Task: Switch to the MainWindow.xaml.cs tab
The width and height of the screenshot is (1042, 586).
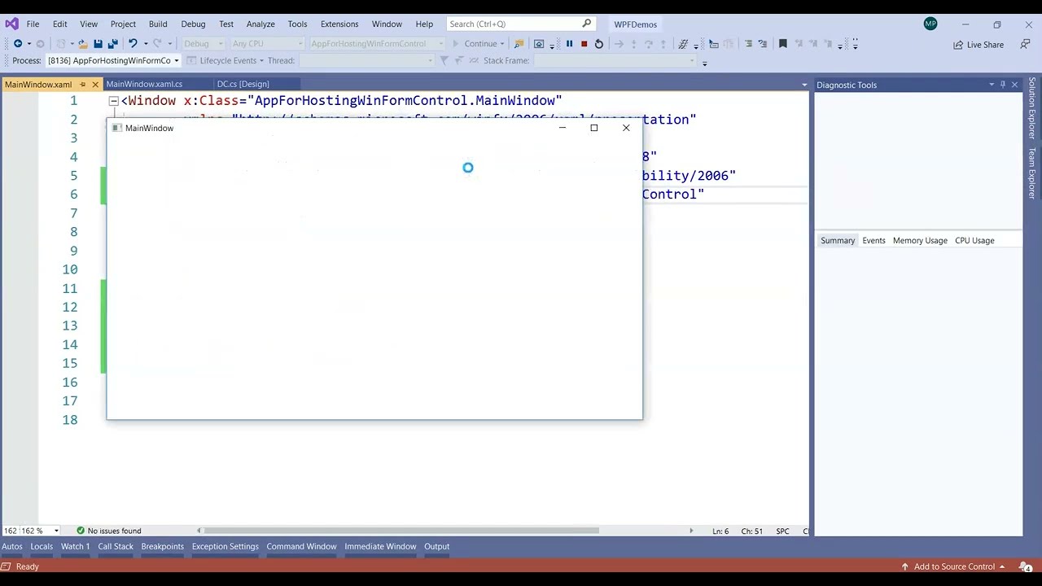Action: coord(144,84)
